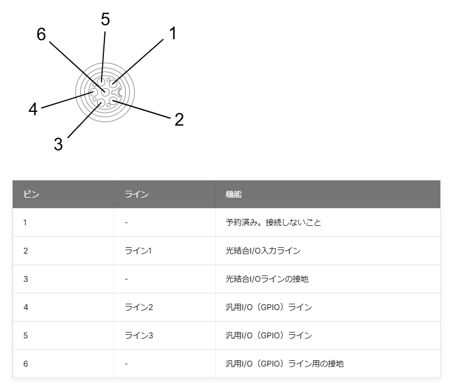This screenshot has height=389, width=453.
Task: Click pin label 4 on connector diagram
Action: click(33, 109)
